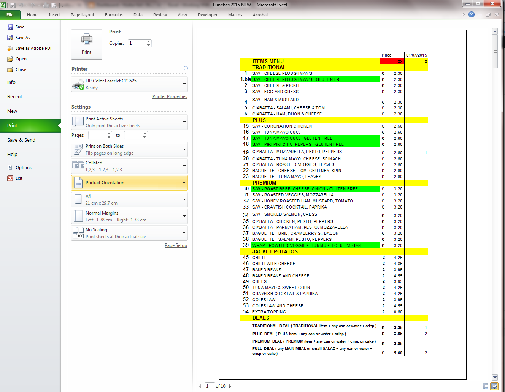This screenshot has height=392, width=505.
Task: Click the printer info icon
Action: 186,68
